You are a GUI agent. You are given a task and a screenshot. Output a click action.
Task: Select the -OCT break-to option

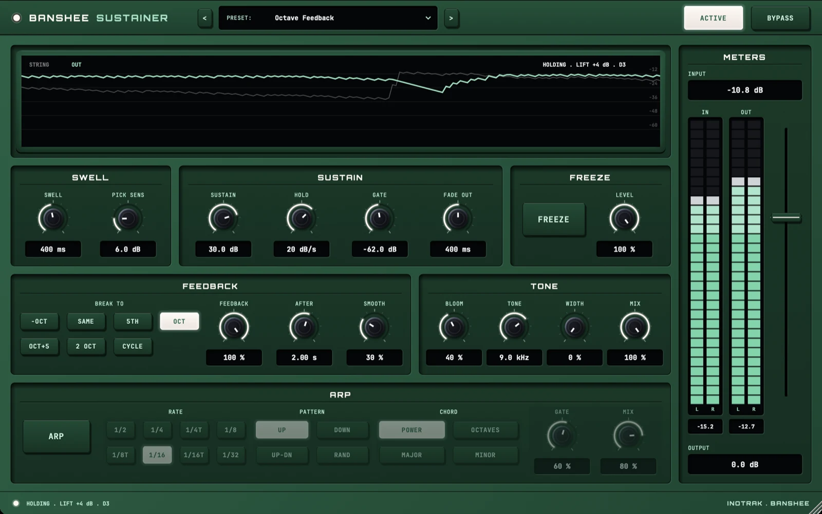[39, 321]
